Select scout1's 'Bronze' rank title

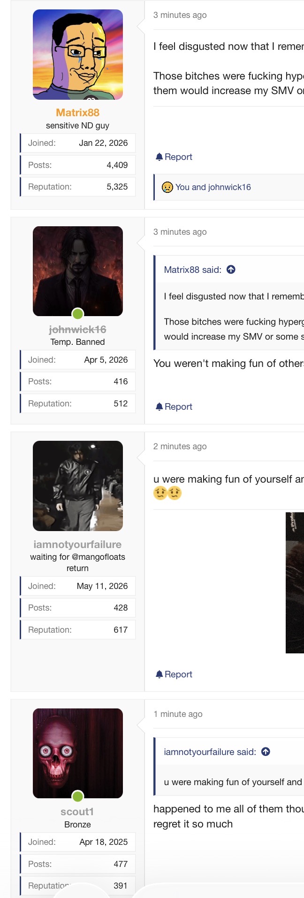[78, 825]
